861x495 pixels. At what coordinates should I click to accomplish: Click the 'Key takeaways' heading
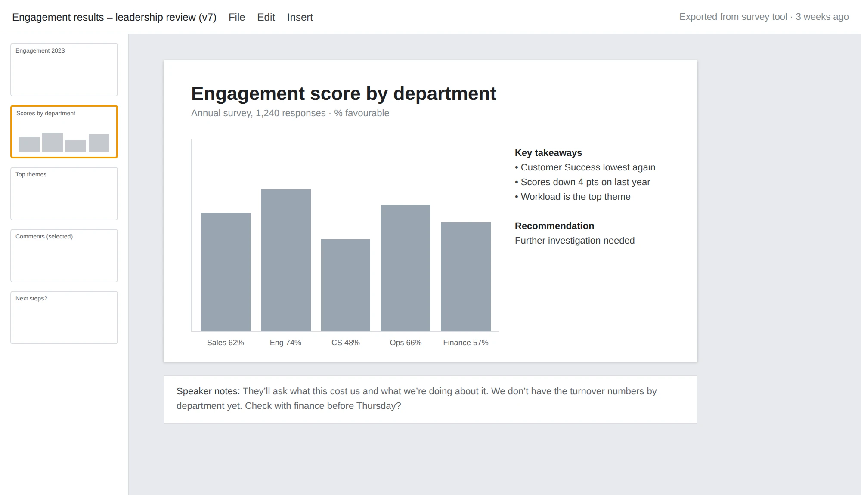click(548, 153)
